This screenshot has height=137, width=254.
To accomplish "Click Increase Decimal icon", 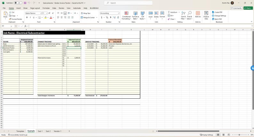I will [115, 18].
